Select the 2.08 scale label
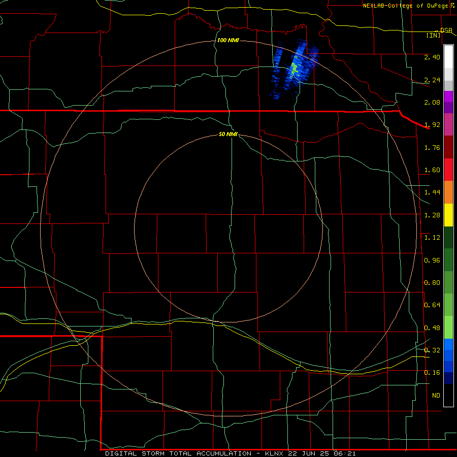Viewport: 457px width, 457px height. (432, 102)
